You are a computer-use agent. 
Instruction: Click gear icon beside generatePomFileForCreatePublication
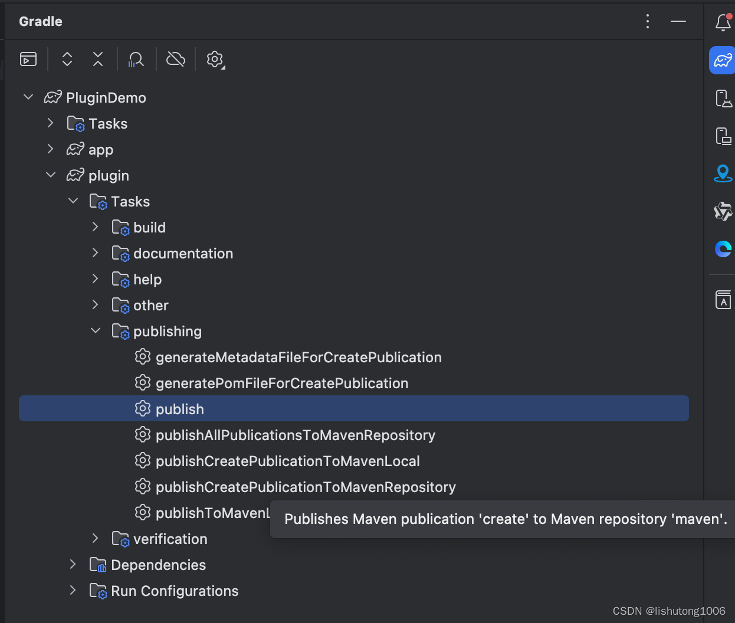[143, 382]
